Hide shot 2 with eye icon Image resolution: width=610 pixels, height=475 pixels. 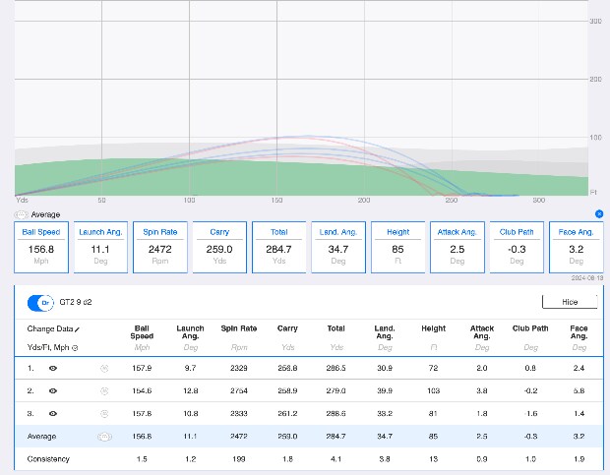click(53, 391)
